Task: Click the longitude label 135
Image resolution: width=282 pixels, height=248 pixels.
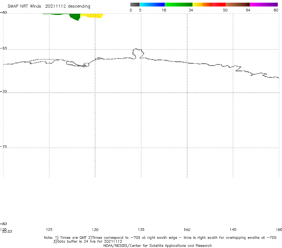Action: pos(141,230)
